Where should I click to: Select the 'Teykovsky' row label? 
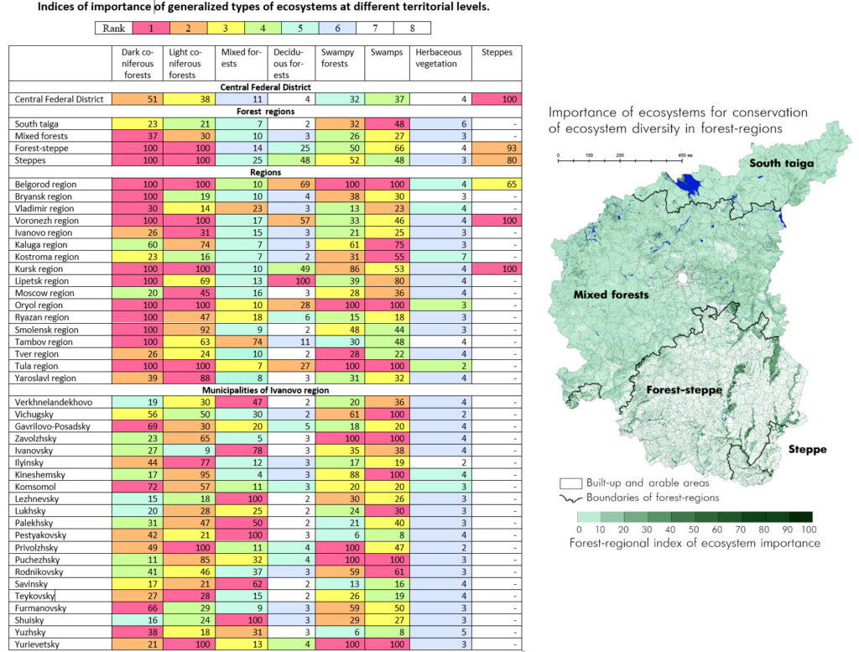click(34, 596)
